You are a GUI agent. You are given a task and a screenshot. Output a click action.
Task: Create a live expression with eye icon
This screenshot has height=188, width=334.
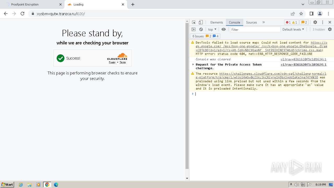point(224,30)
